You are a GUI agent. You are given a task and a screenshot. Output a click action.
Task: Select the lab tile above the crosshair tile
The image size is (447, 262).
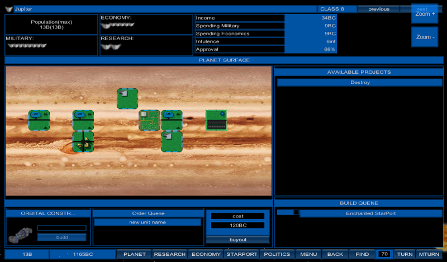point(83,120)
